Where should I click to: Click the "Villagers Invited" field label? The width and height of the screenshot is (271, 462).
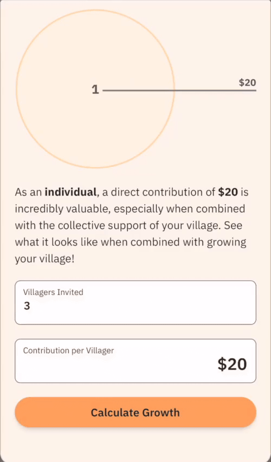(53, 292)
